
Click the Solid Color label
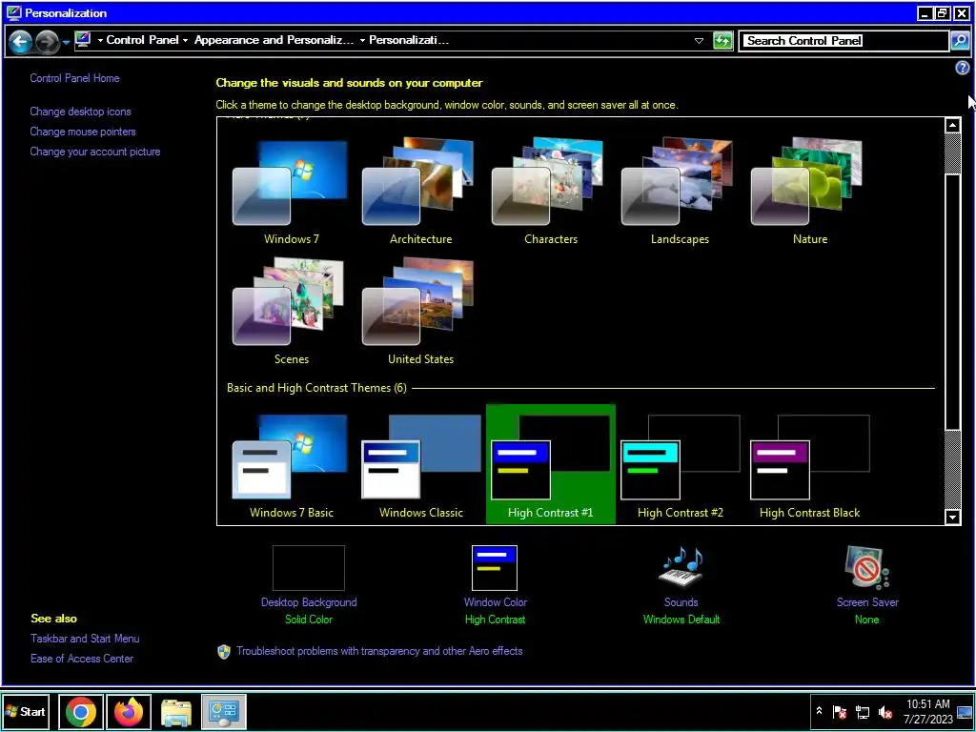pos(309,620)
